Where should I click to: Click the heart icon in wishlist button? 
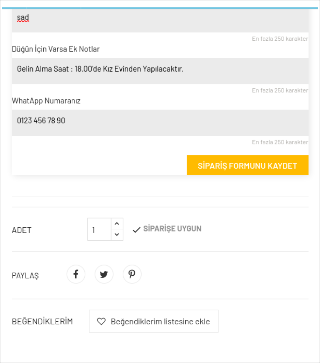click(x=101, y=321)
